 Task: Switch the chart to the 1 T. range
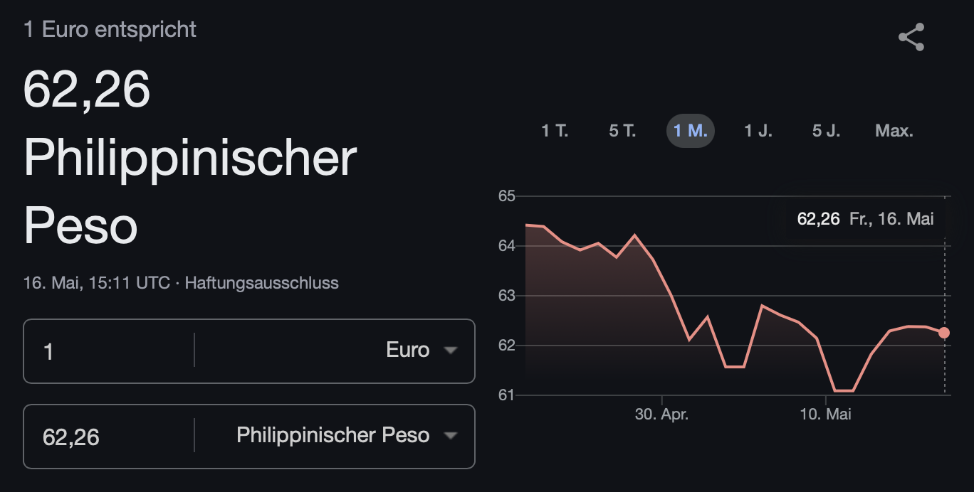point(555,131)
